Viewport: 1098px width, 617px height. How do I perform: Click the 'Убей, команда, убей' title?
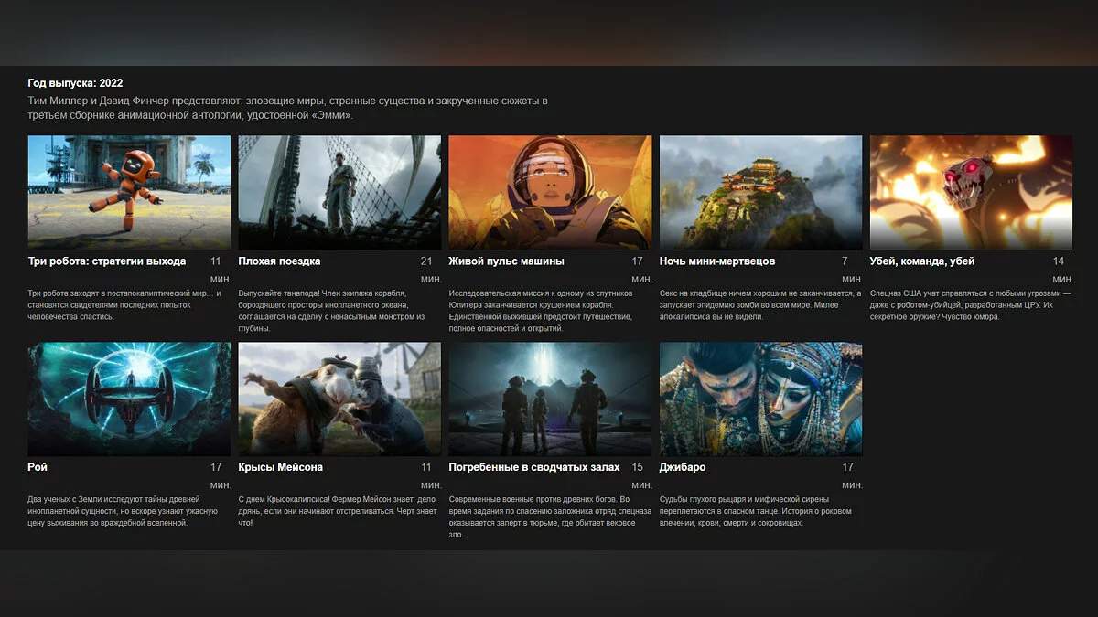click(x=922, y=261)
